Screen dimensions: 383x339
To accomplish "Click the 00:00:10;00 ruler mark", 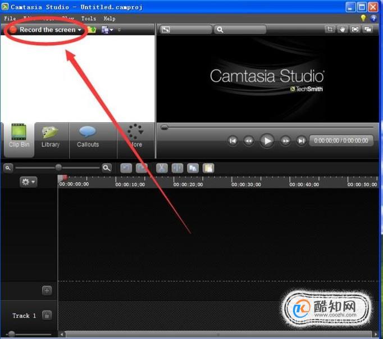I will [x=130, y=184].
